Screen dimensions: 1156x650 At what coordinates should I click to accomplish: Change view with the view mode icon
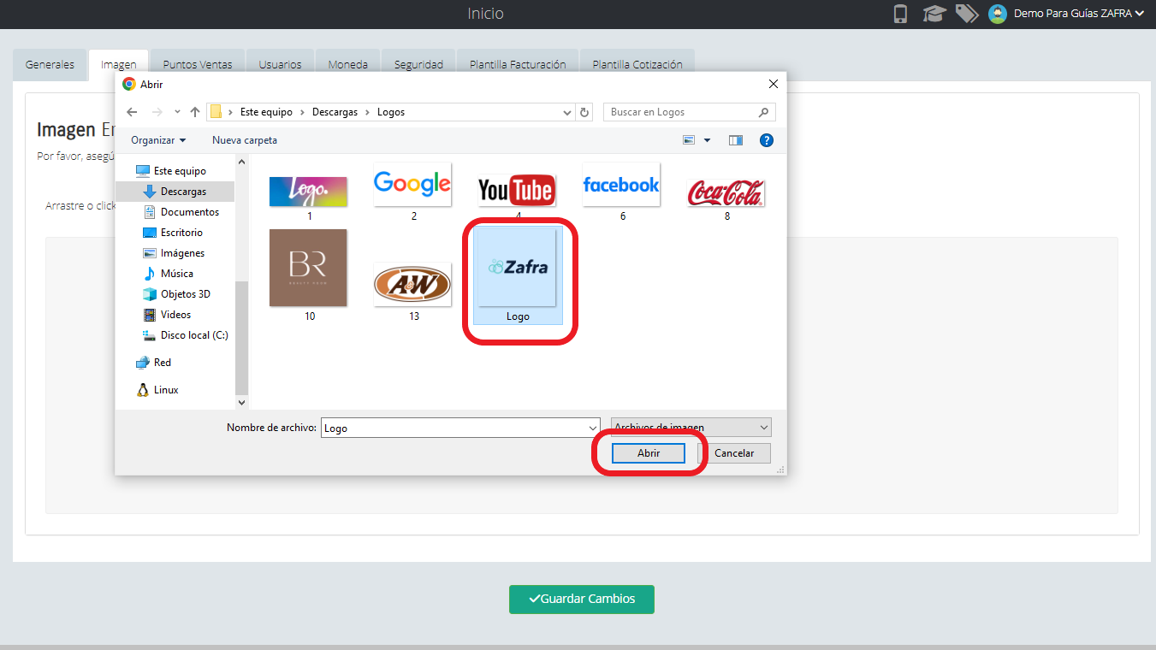point(689,140)
